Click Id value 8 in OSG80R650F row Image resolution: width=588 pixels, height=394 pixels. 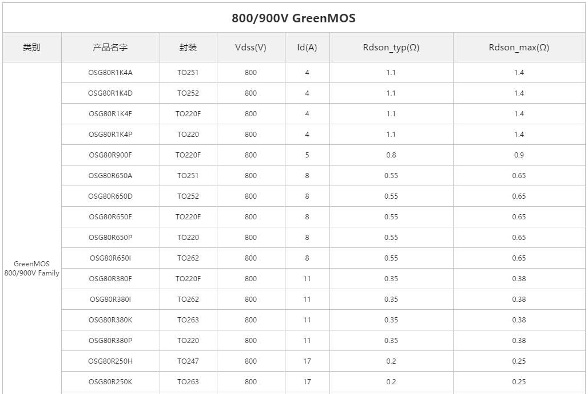tap(307, 217)
